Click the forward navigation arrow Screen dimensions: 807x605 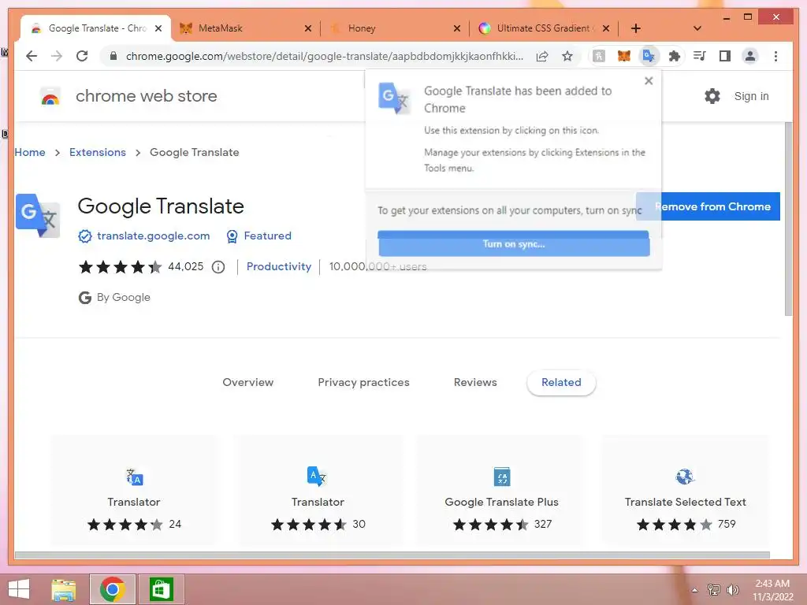point(57,56)
